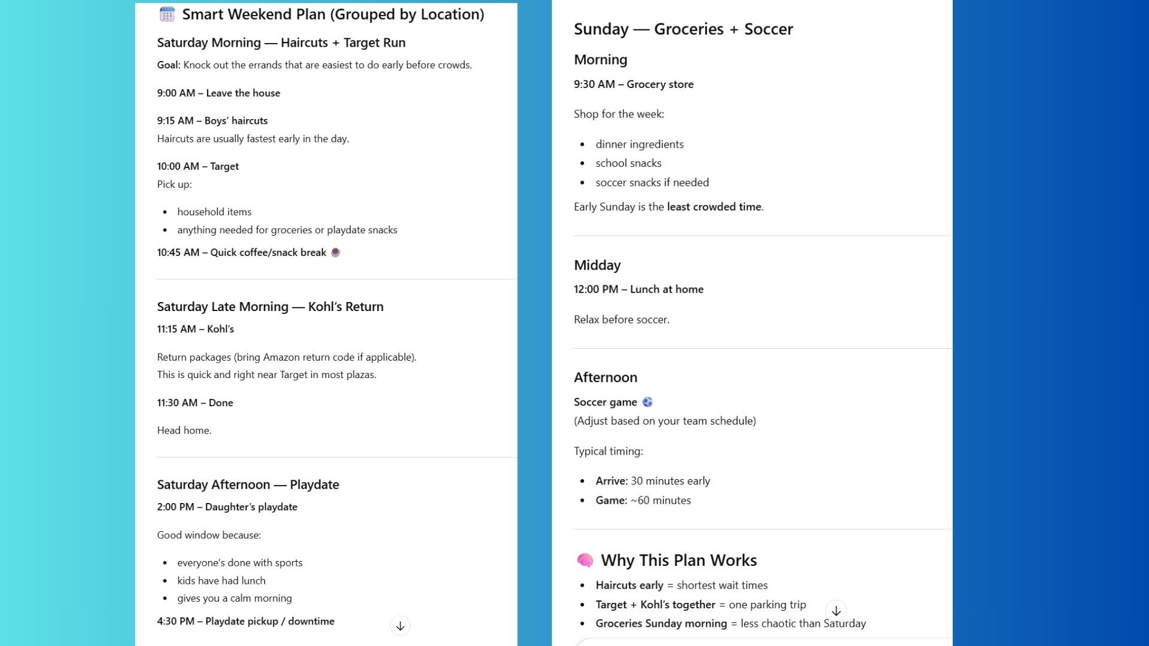The width and height of the screenshot is (1149, 646).
Task: Click the Sunday — Groceries + Soccer heading
Action: [x=683, y=29]
